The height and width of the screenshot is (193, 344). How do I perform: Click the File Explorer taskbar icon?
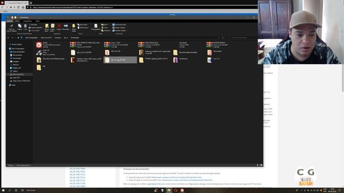[169, 190]
